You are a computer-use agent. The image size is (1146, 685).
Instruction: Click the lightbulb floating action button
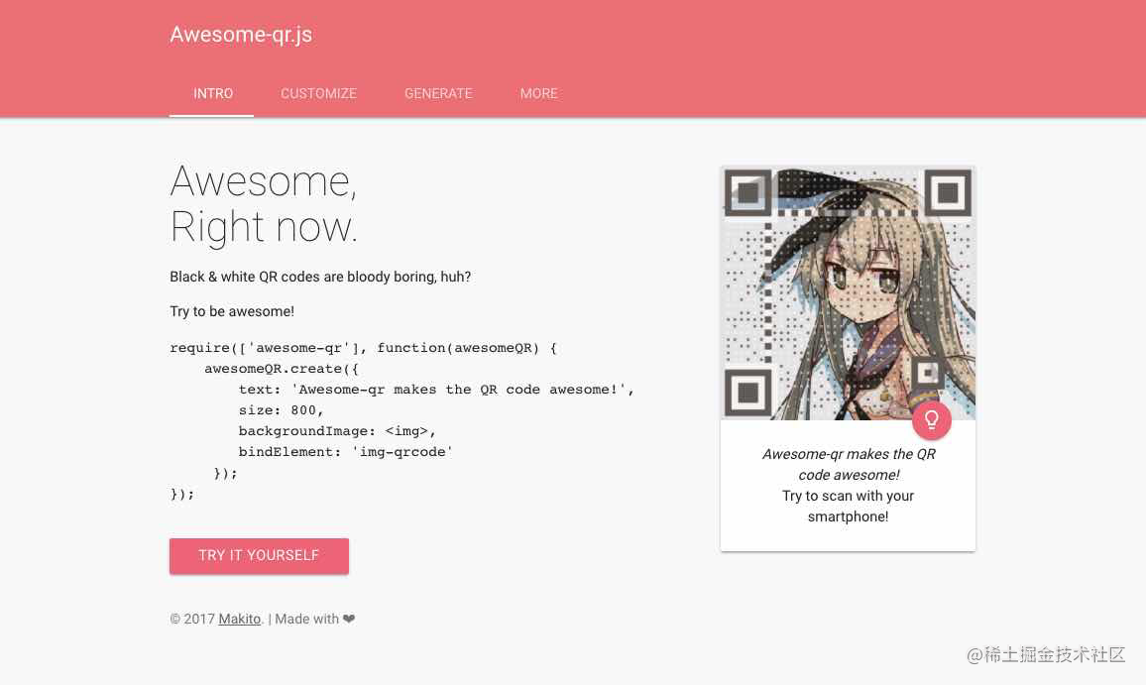pos(931,420)
